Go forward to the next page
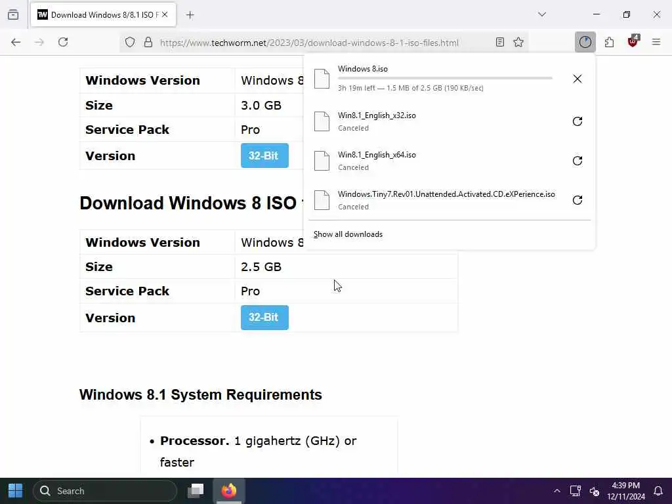The width and height of the screenshot is (672, 504). click(x=39, y=42)
